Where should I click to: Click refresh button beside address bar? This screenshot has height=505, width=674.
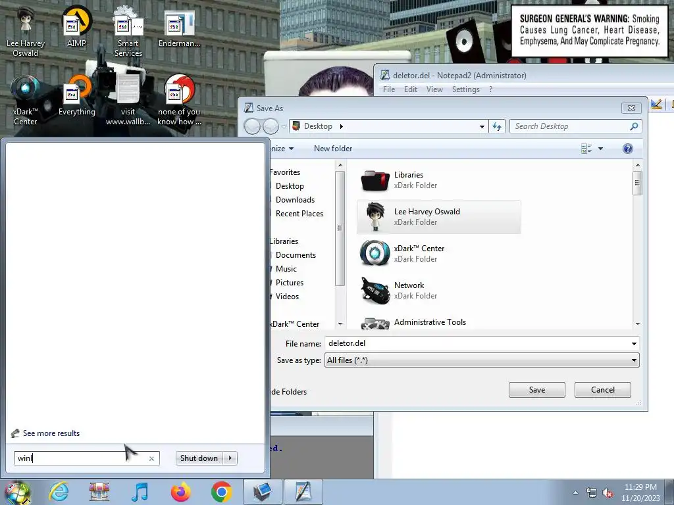(x=497, y=126)
